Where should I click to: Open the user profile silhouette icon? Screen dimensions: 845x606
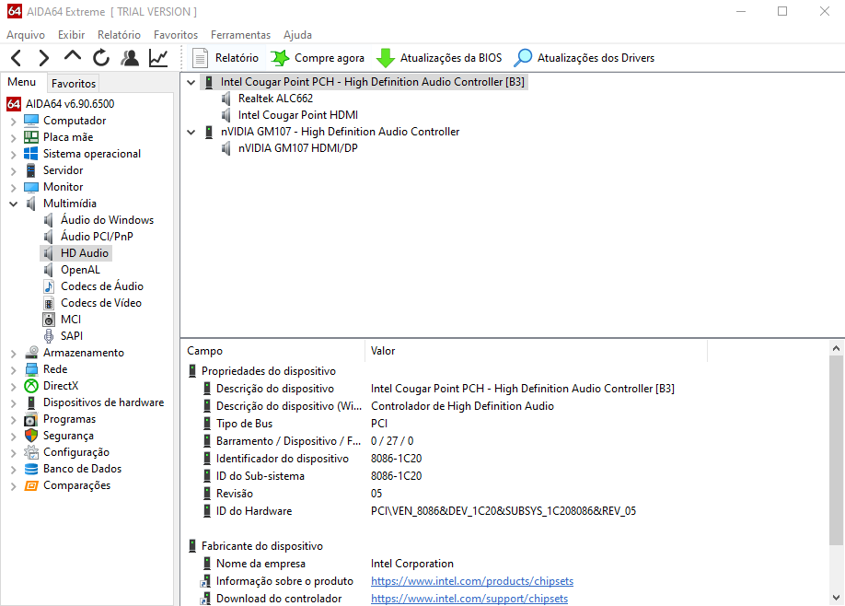coord(130,58)
